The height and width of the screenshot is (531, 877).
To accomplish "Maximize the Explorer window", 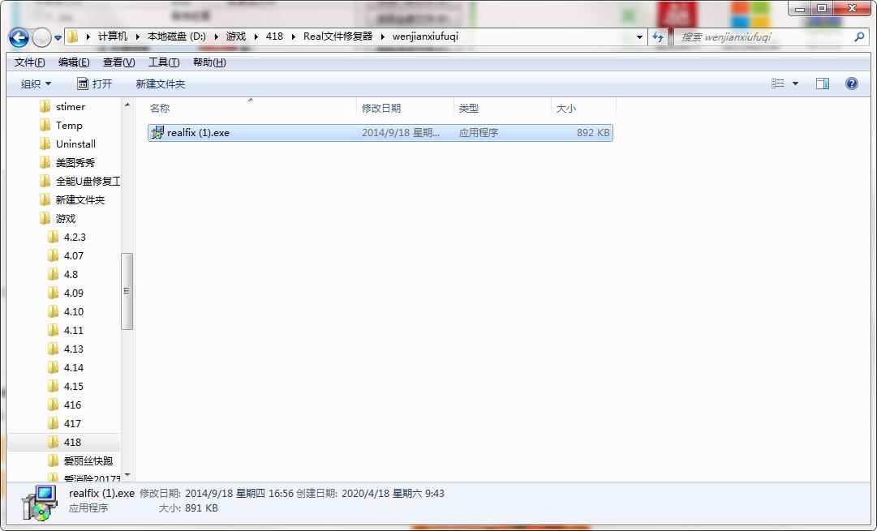I will click(x=822, y=8).
